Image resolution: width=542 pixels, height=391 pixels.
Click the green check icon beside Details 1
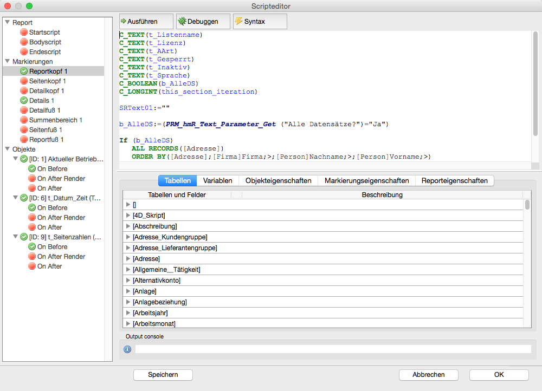coord(24,101)
